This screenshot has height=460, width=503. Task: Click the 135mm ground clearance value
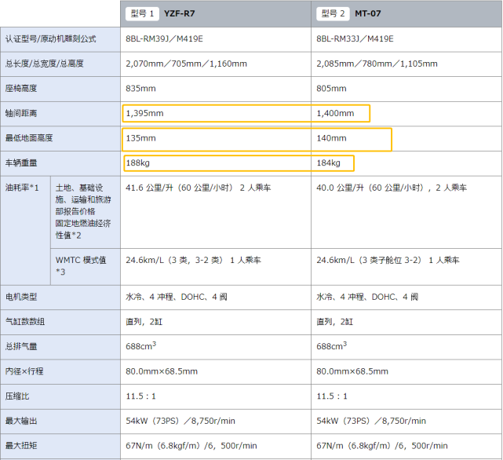coord(140,138)
